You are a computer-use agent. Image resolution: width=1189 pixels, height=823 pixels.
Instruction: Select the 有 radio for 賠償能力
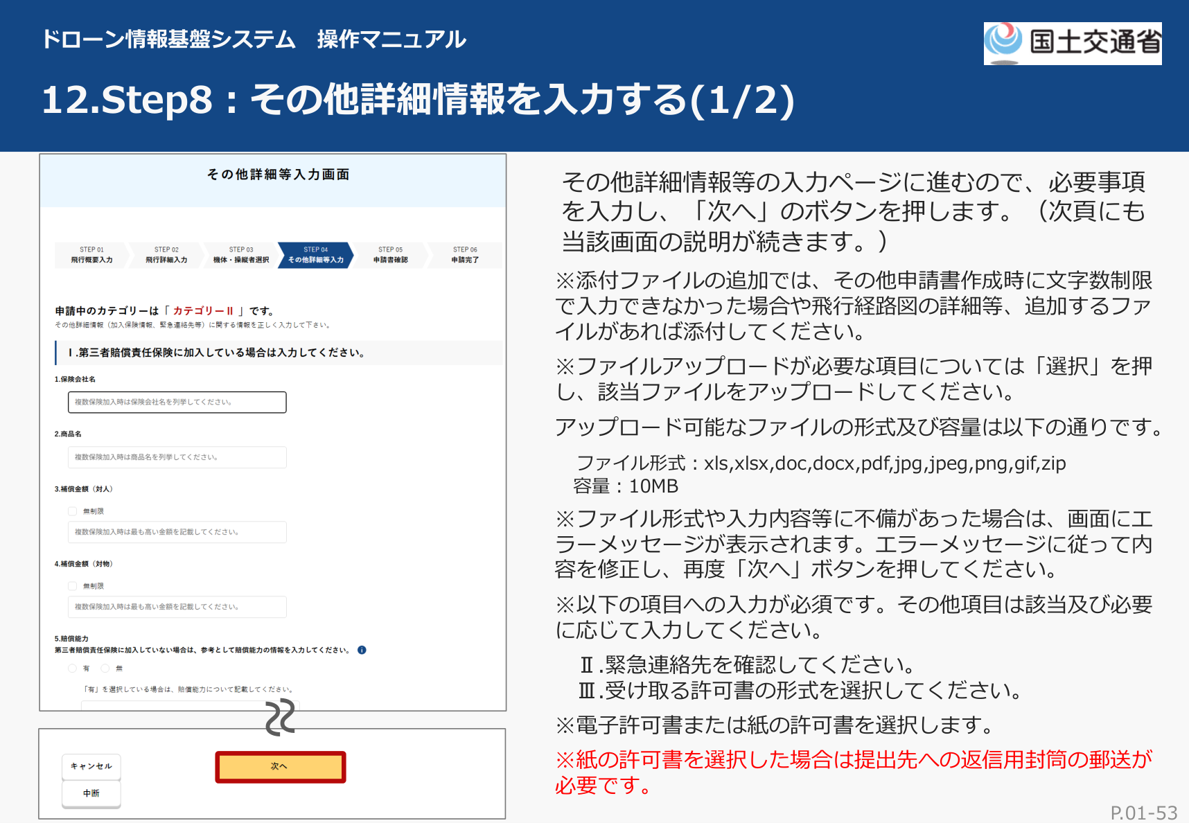click(72, 669)
